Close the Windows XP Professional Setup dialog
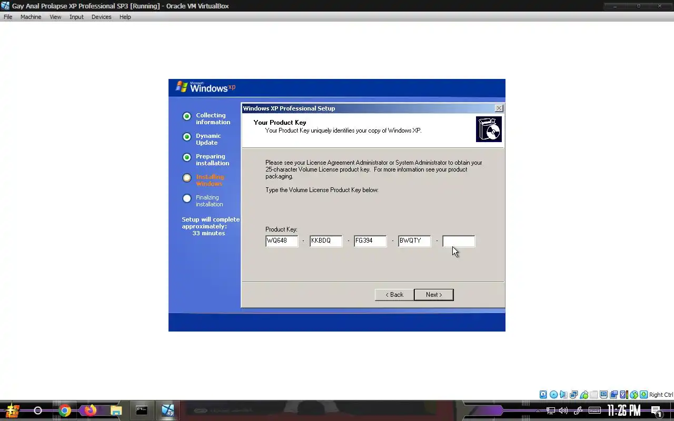Image resolution: width=674 pixels, height=421 pixels. point(499,108)
